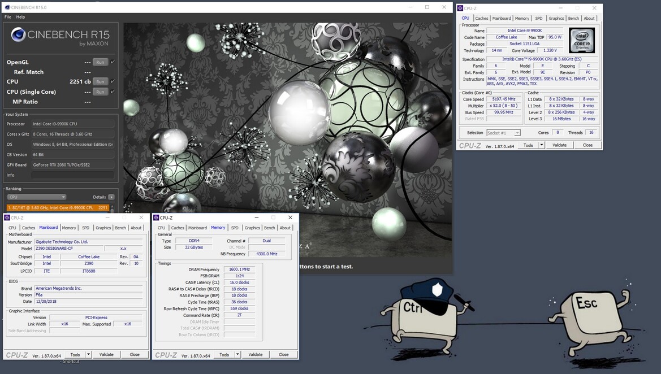Open Bench tab in CPU-Z processor window
The image size is (661, 374).
pyautogui.click(x=573, y=19)
